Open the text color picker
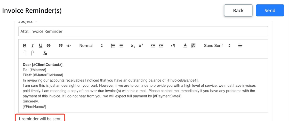 tap(186, 46)
